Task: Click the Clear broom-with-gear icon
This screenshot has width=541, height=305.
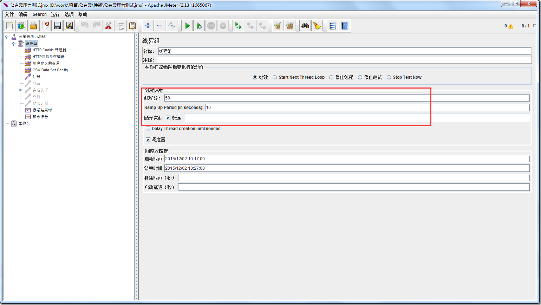Action: [278, 26]
